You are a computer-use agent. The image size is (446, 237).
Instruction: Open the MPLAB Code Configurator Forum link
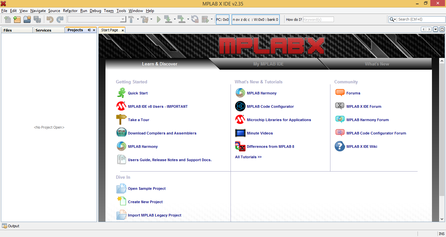point(376,133)
